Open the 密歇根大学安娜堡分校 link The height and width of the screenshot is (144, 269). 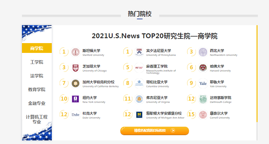164,113
